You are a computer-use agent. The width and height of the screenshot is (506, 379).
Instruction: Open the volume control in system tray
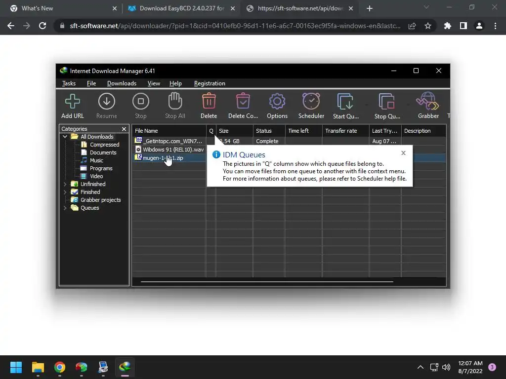[x=446, y=367]
